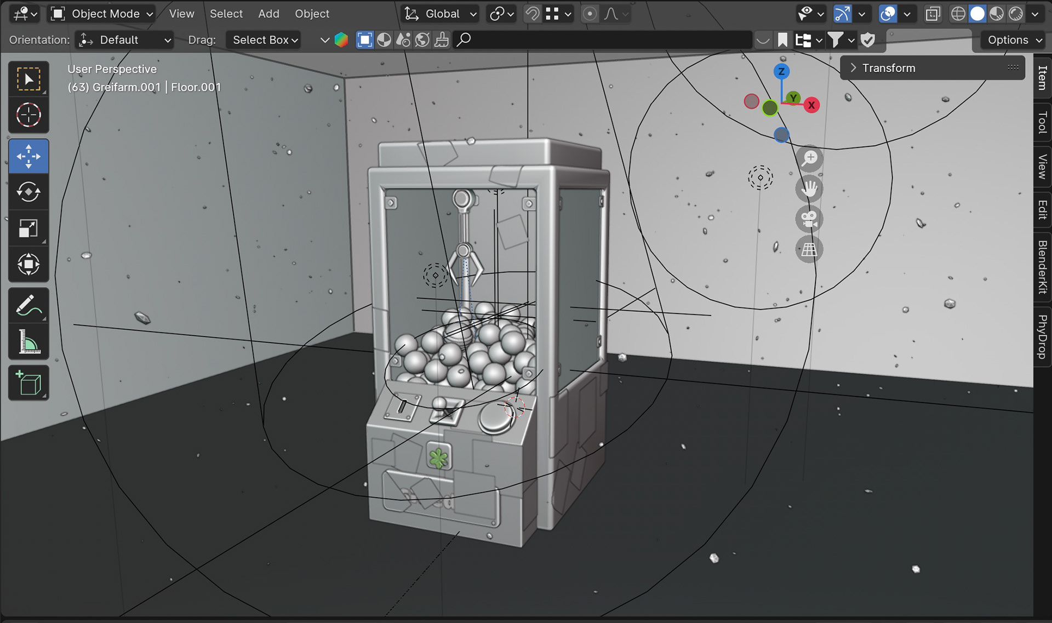Choose the Scale tool
Viewport: 1052px width, 623px height.
click(x=28, y=228)
